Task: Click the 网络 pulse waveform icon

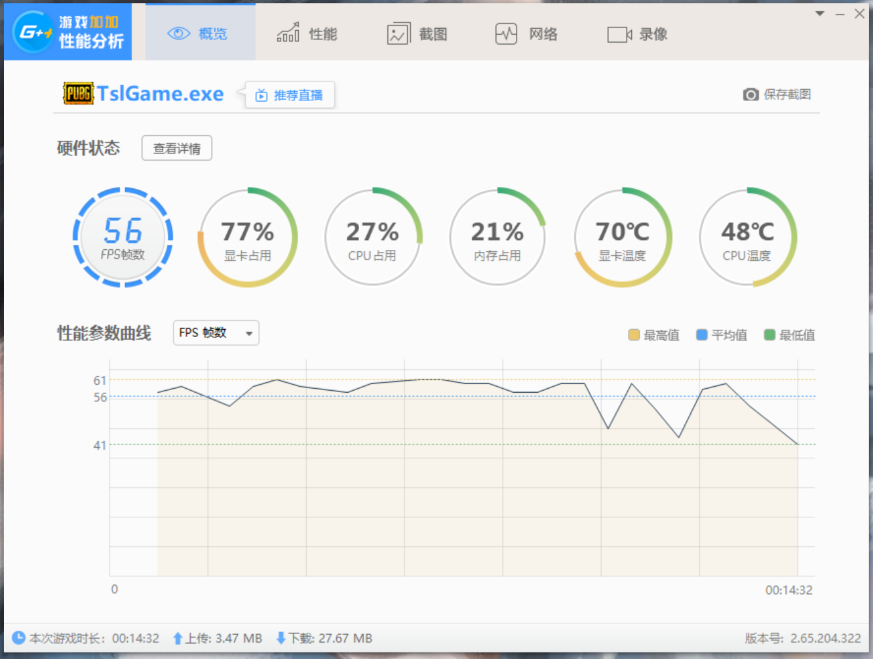Action: (506, 34)
